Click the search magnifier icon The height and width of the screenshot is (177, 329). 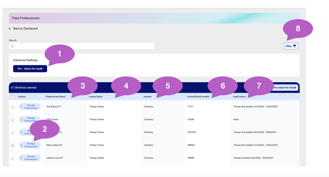pyautogui.click(x=12, y=46)
